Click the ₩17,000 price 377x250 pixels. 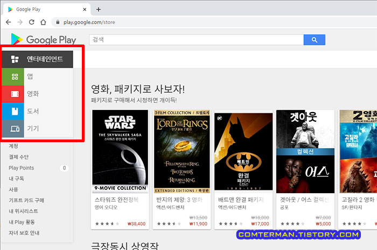point(260,224)
